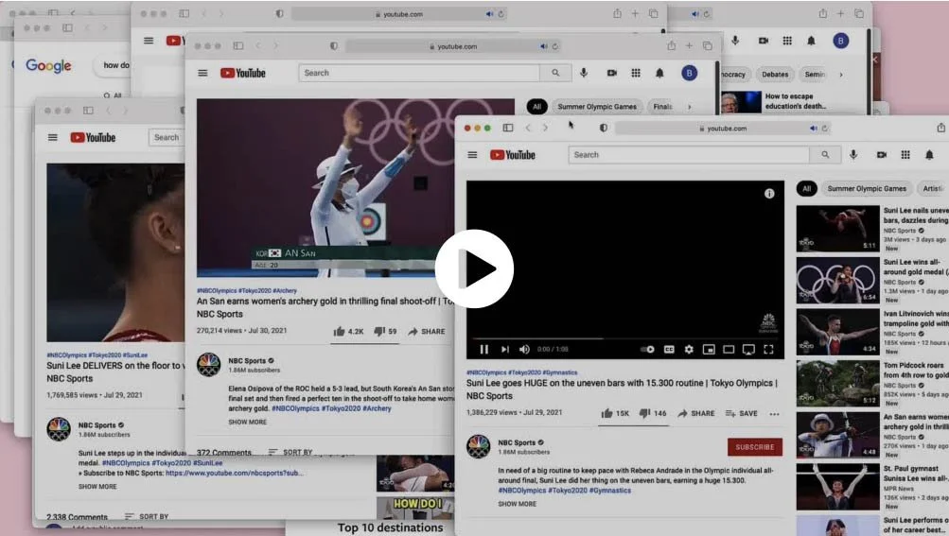Screen dimensions: 949x536
Task: Pause the Suni Lee uneven bars video
Action: point(484,349)
